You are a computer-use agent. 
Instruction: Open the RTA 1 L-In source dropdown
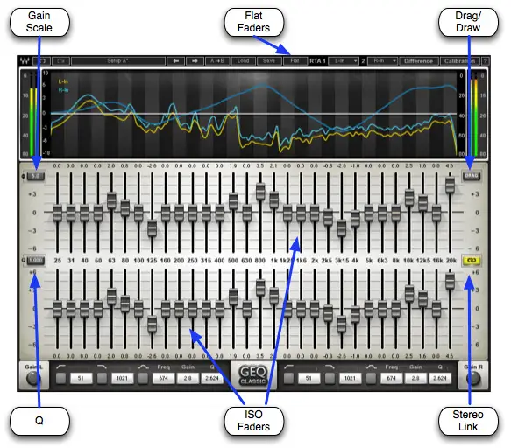tap(344, 61)
